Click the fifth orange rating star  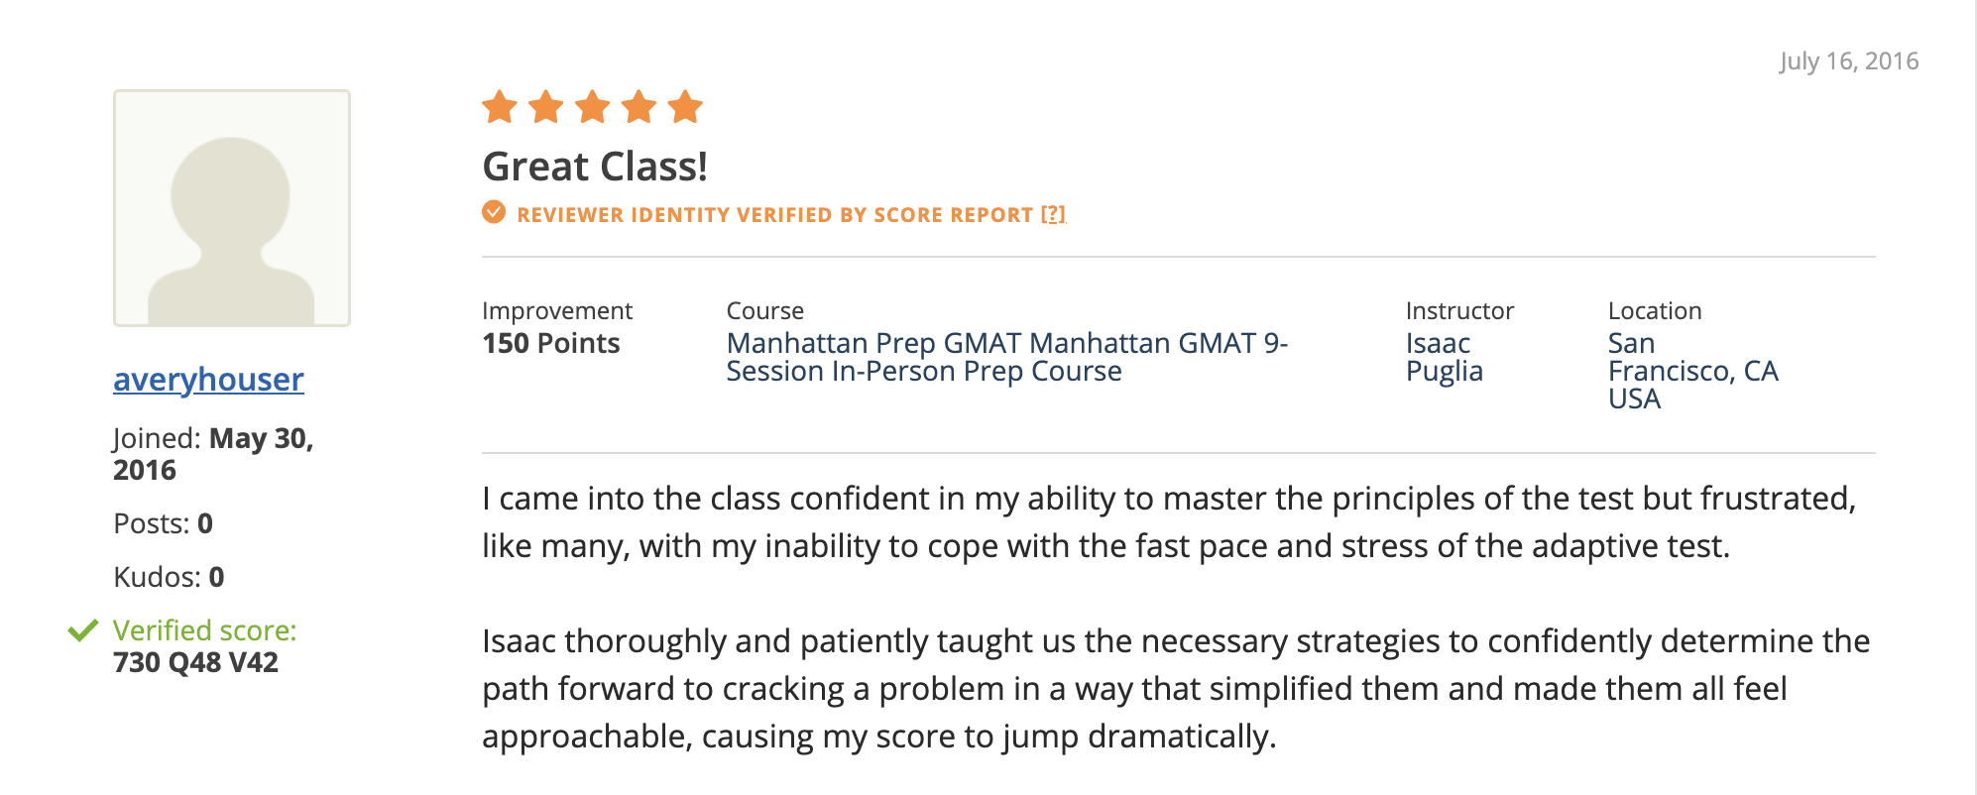[685, 107]
